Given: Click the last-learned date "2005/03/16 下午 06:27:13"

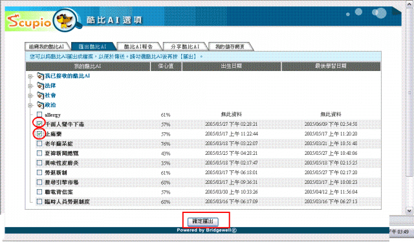Looking at the screenshot, I should coord(331,202).
